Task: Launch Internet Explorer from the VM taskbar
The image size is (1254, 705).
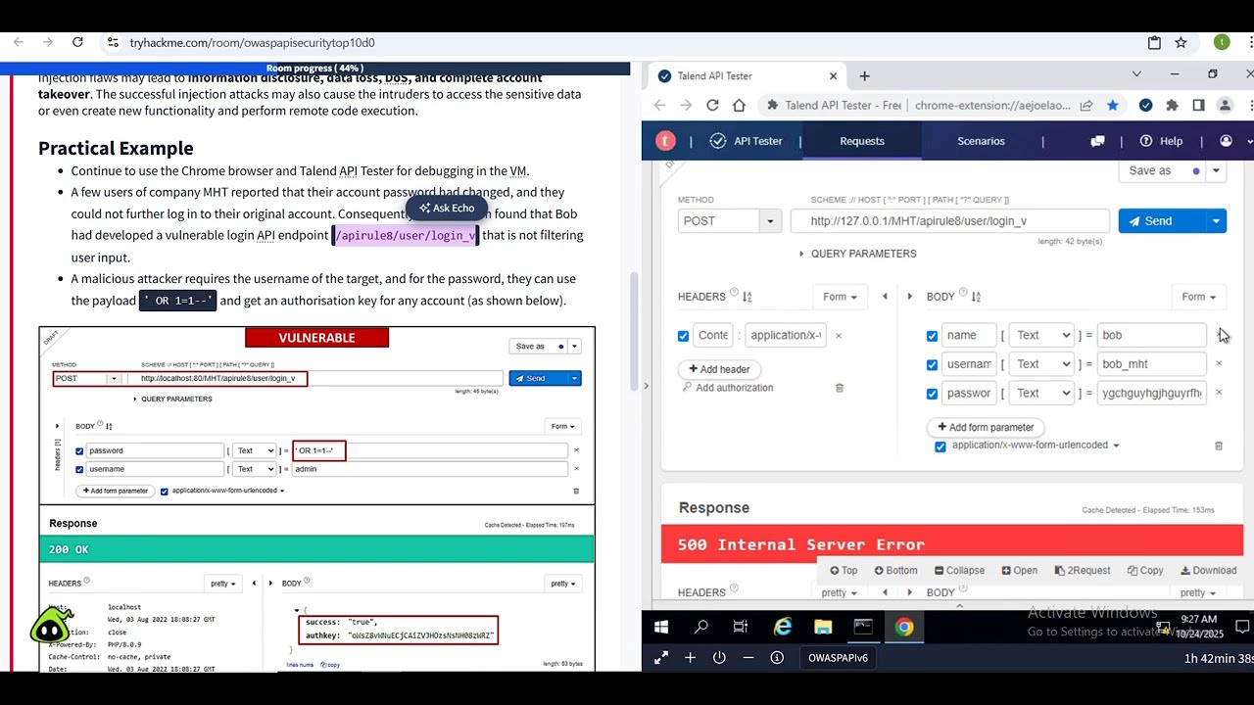Action: [x=783, y=627]
